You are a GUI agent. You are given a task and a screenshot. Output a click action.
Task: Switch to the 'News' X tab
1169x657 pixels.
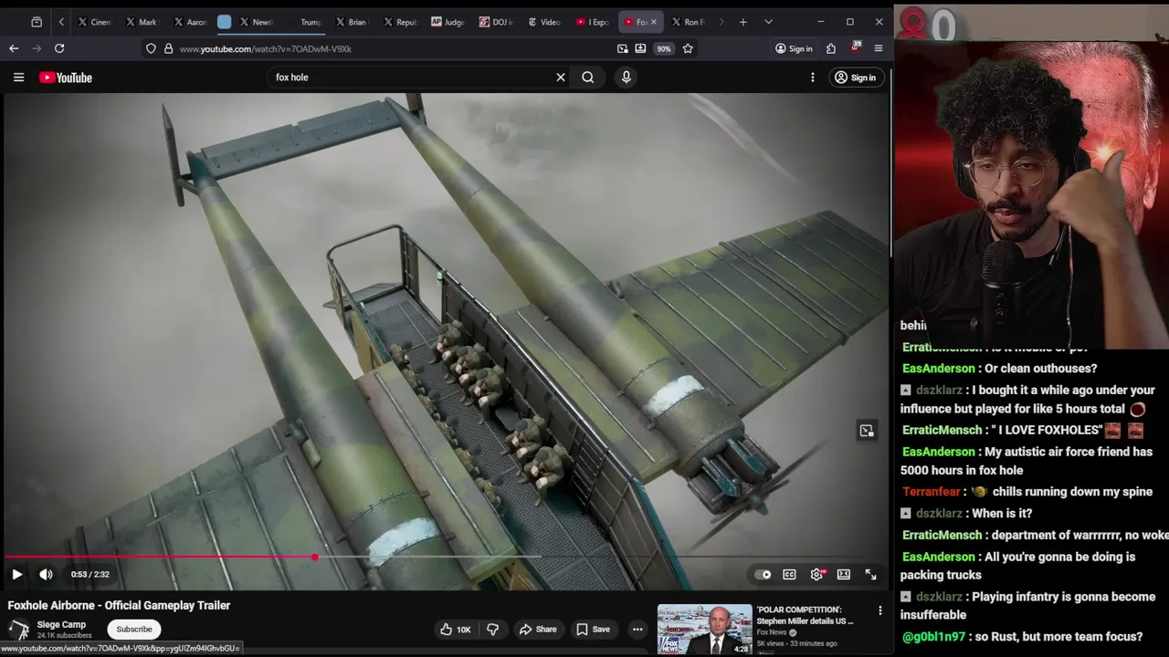[257, 22]
